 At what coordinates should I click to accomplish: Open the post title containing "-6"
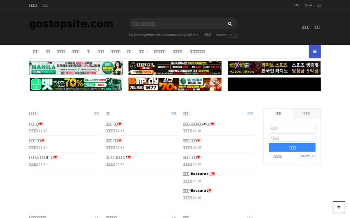pos(197,124)
